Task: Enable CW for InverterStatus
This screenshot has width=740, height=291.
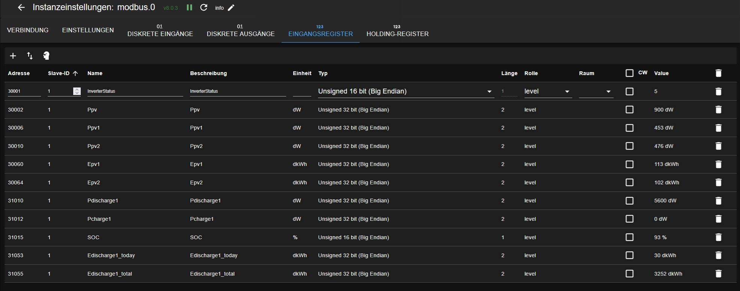Action: (630, 91)
